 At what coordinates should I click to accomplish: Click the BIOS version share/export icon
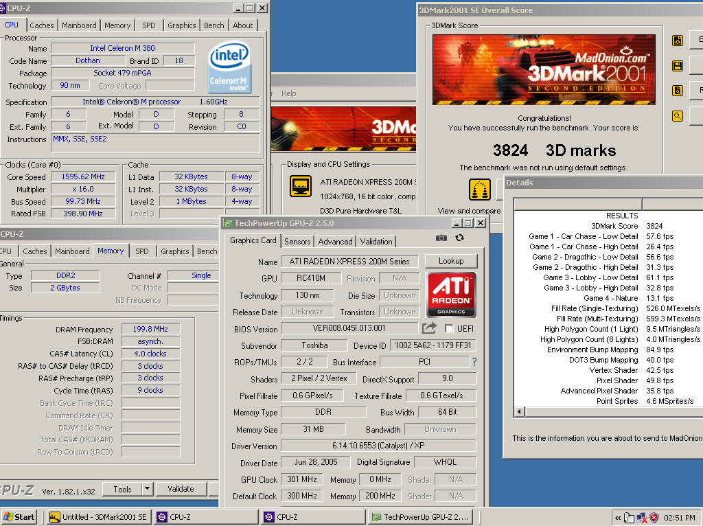tap(429, 328)
